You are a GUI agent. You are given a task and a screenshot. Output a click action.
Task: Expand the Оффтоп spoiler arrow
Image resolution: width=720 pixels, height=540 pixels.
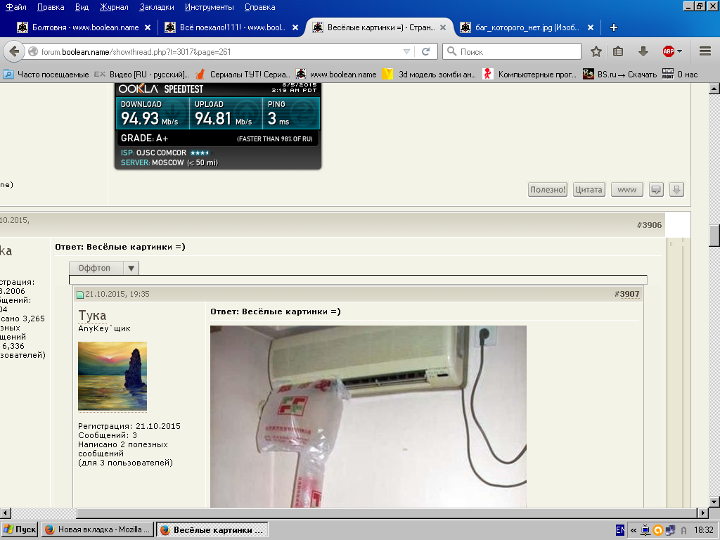[x=131, y=268]
